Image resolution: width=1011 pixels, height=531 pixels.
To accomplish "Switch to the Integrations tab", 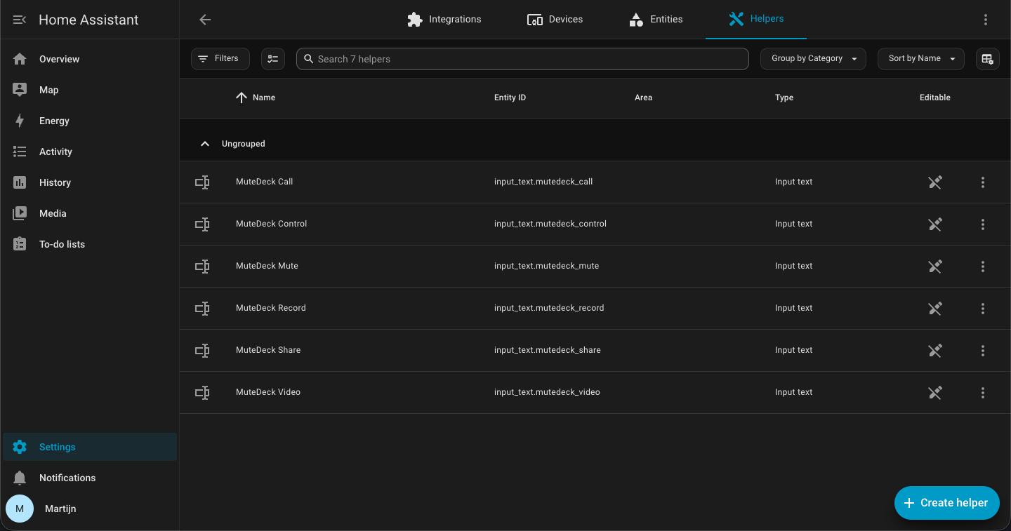I will [444, 20].
